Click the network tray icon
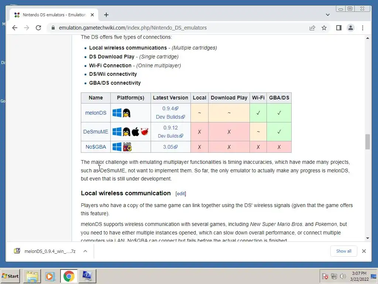Screen dimensions: 378x284 pyautogui.click(x=334, y=276)
